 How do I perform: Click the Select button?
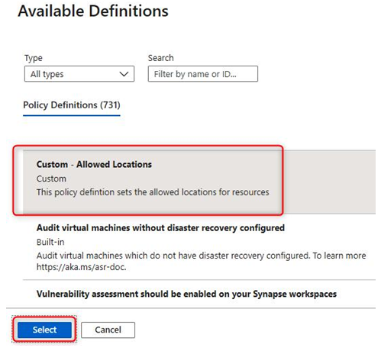[44, 330]
